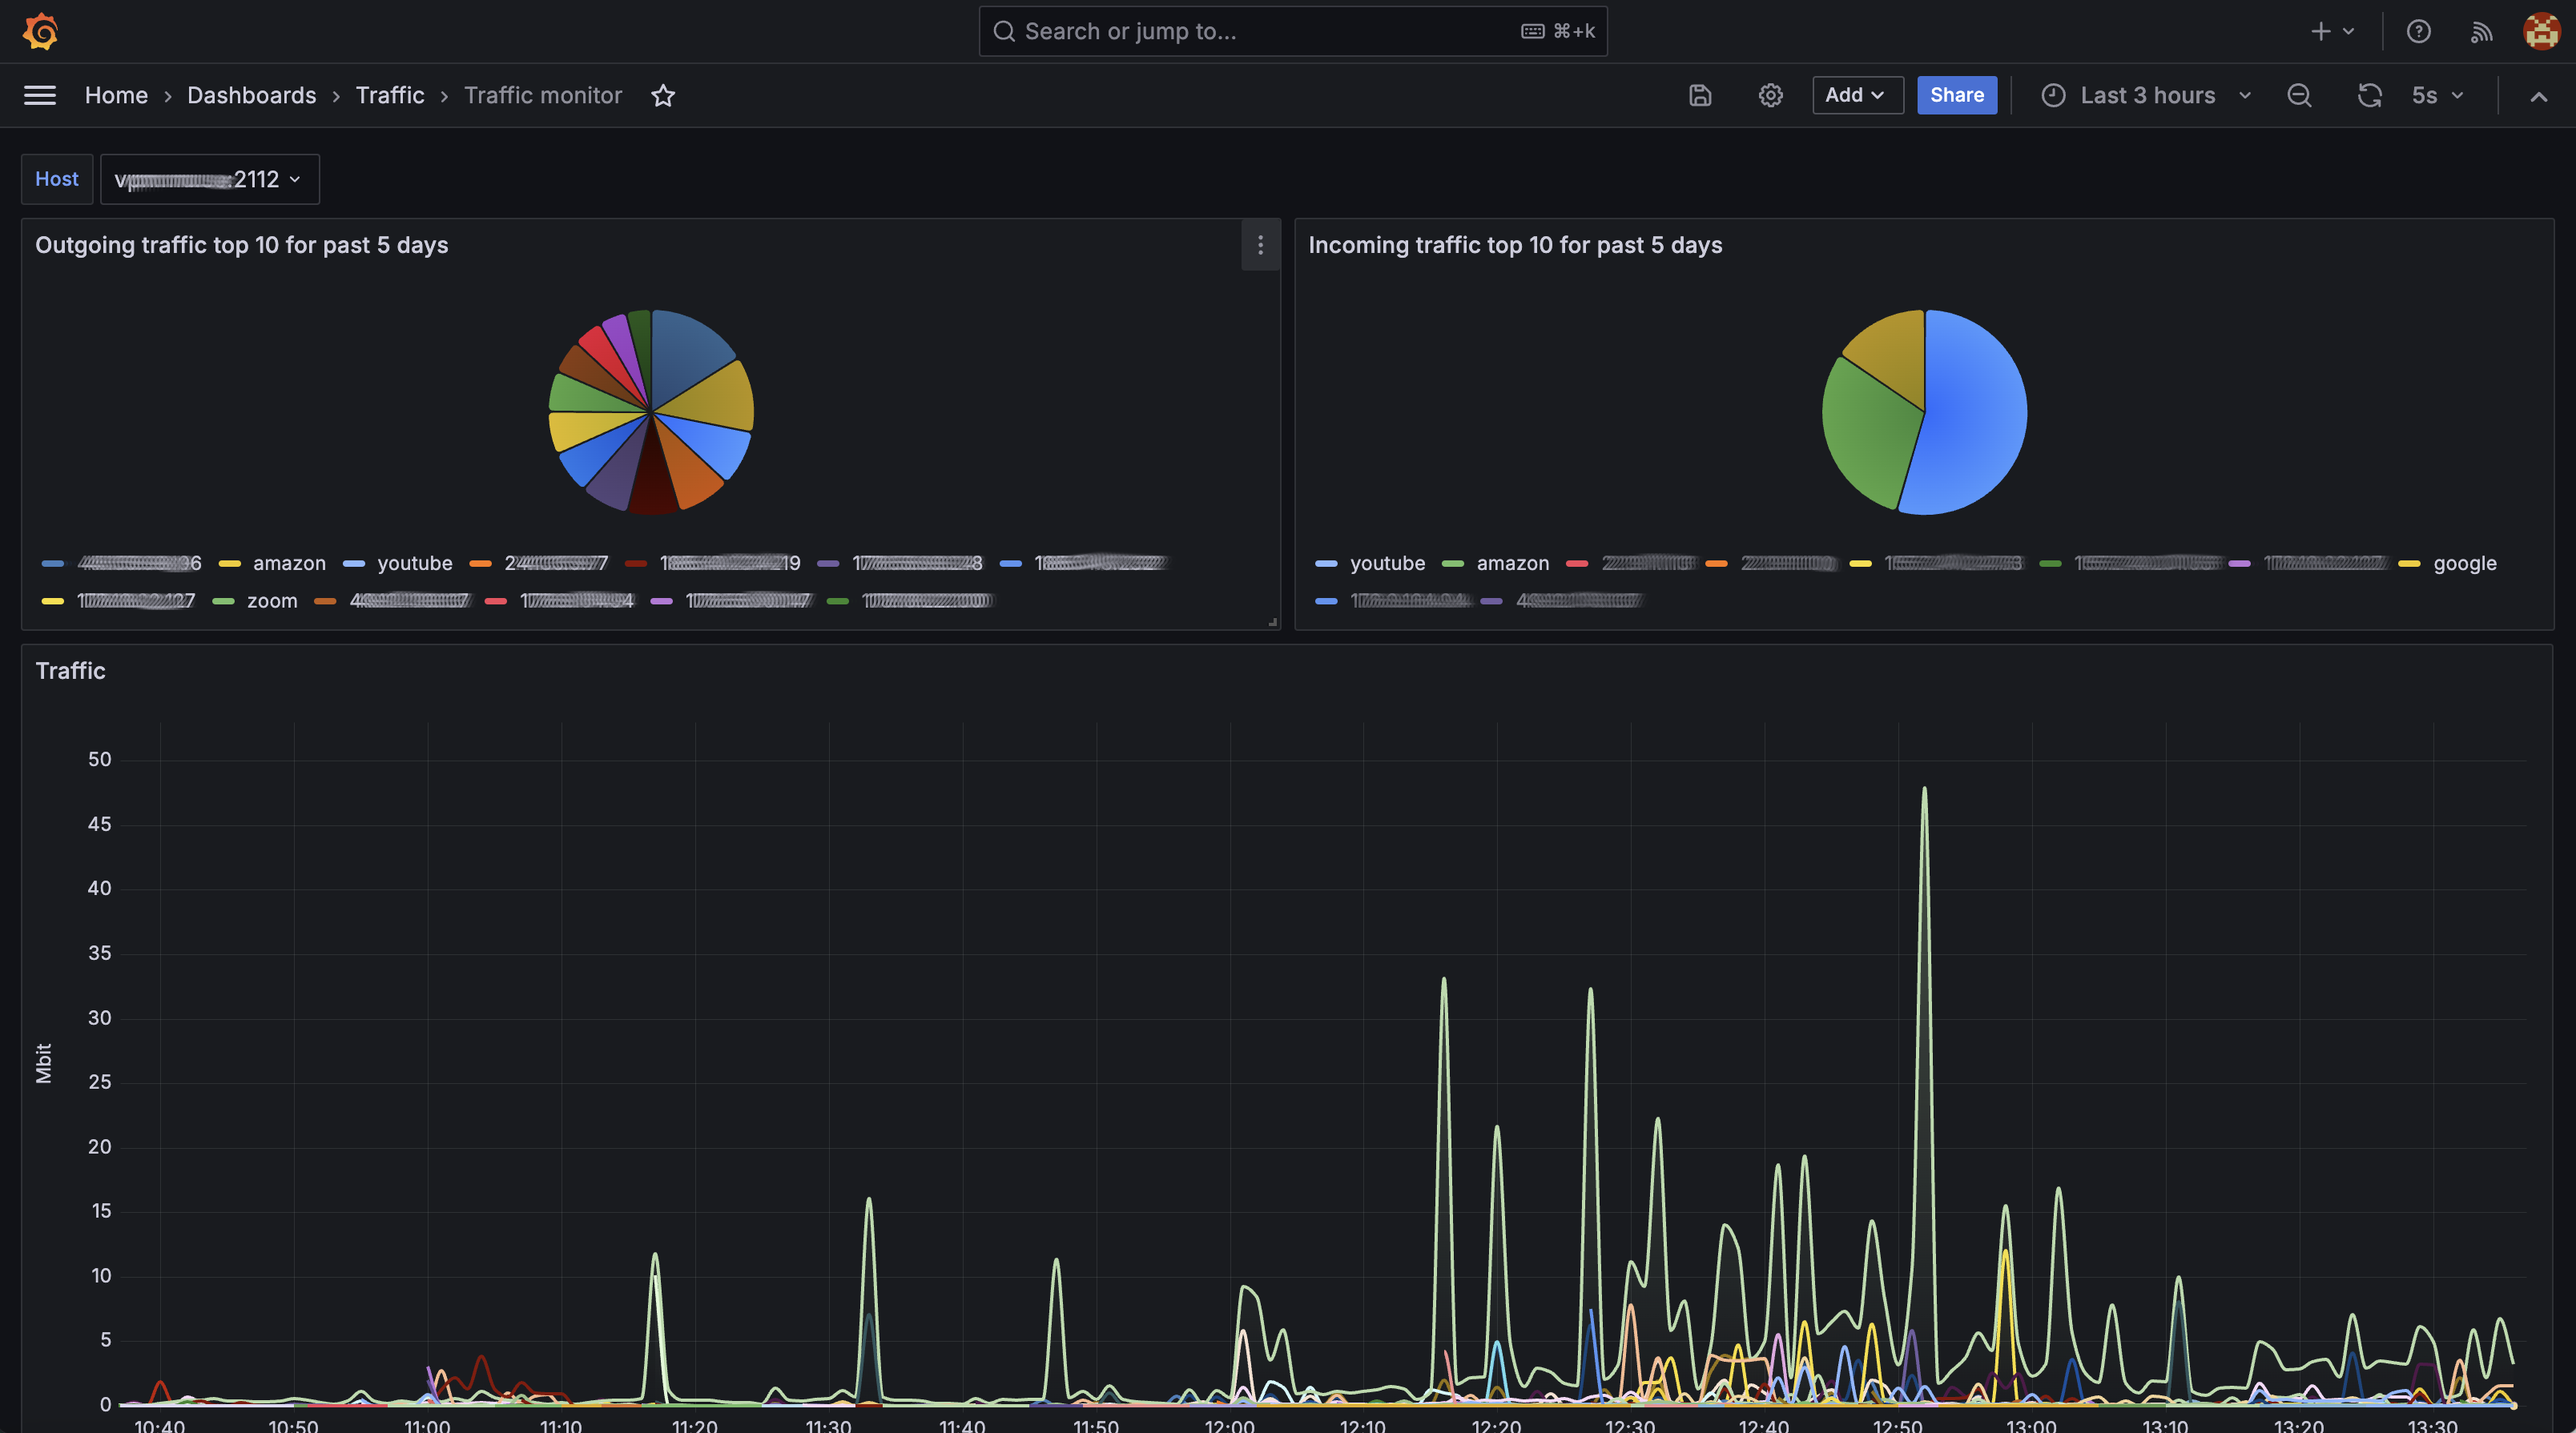Click the Share button
Viewport: 2576px width, 1433px height.
point(1956,95)
